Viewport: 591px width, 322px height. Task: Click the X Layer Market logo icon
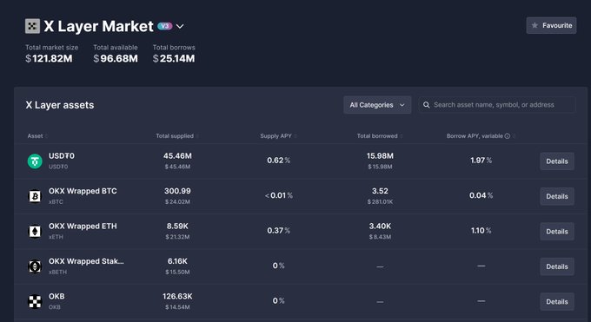[x=32, y=26]
